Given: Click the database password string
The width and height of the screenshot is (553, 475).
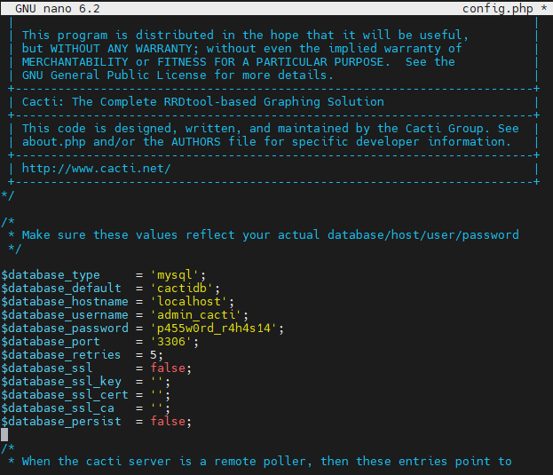Looking at the screenshot, I should [213, 329].
